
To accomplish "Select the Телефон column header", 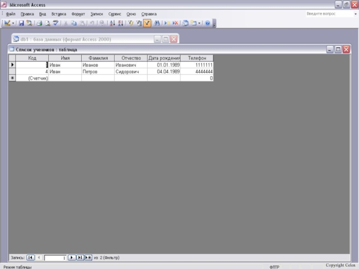I will [197, 58].
